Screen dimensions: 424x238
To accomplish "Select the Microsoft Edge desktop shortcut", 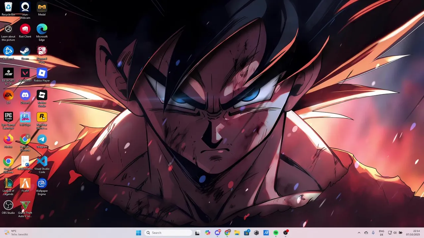I will [x=42, y=32].
